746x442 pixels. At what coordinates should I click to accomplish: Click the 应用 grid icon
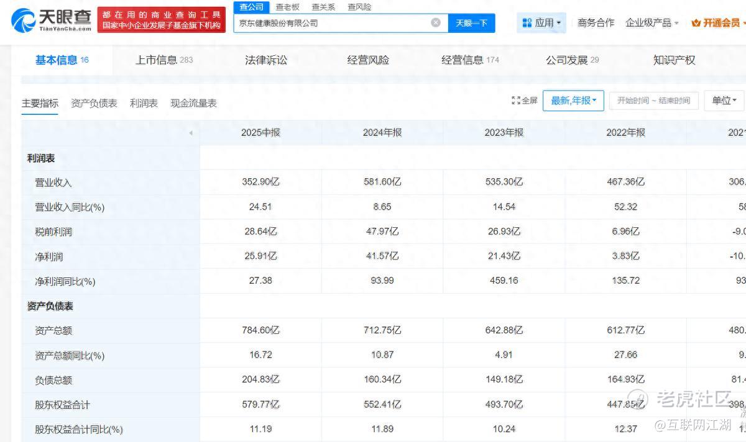[x=527, y=23]
